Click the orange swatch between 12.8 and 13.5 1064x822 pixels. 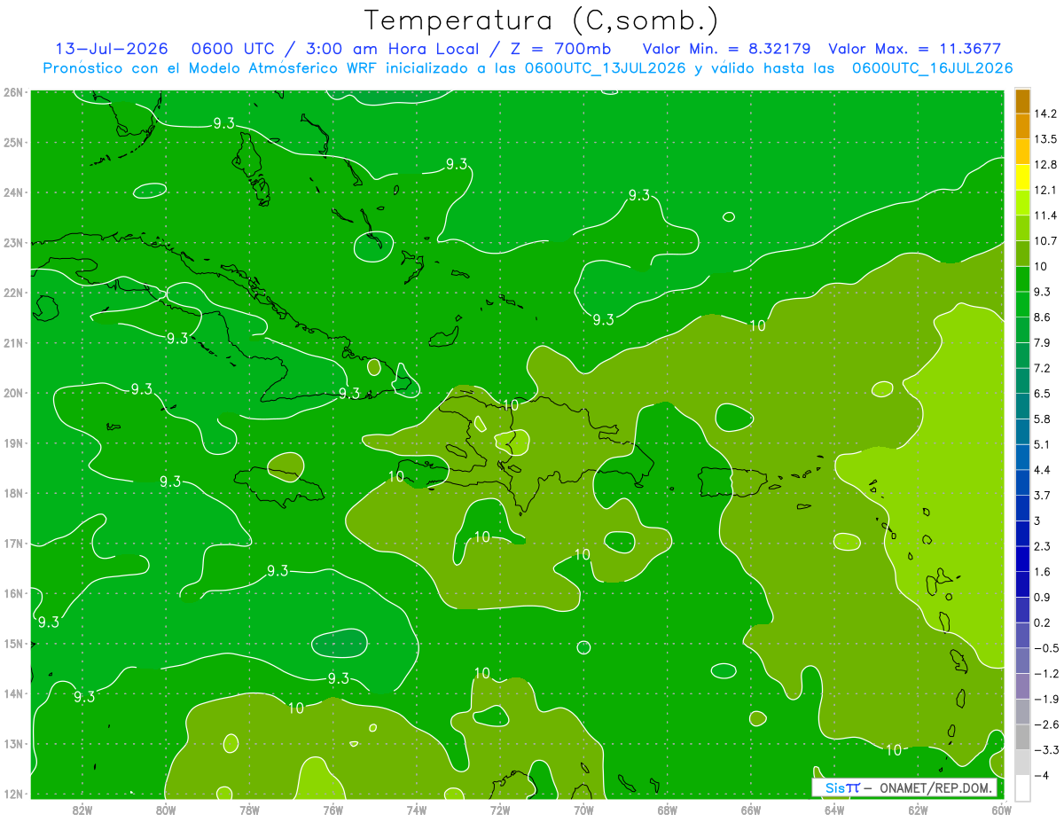click(1022, 152)
